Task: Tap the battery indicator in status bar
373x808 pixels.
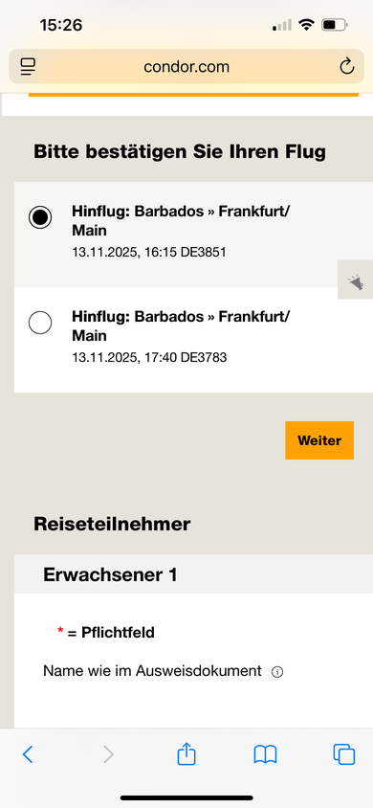Action: [335, 25]
